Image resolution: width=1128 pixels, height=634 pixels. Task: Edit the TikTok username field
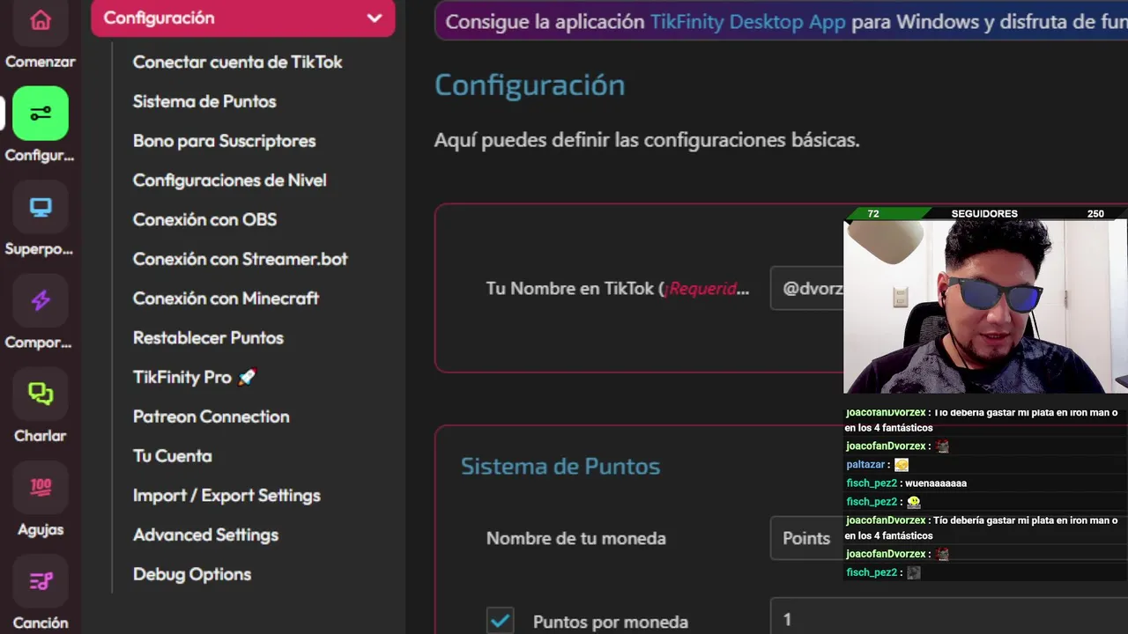pos(807,289)
